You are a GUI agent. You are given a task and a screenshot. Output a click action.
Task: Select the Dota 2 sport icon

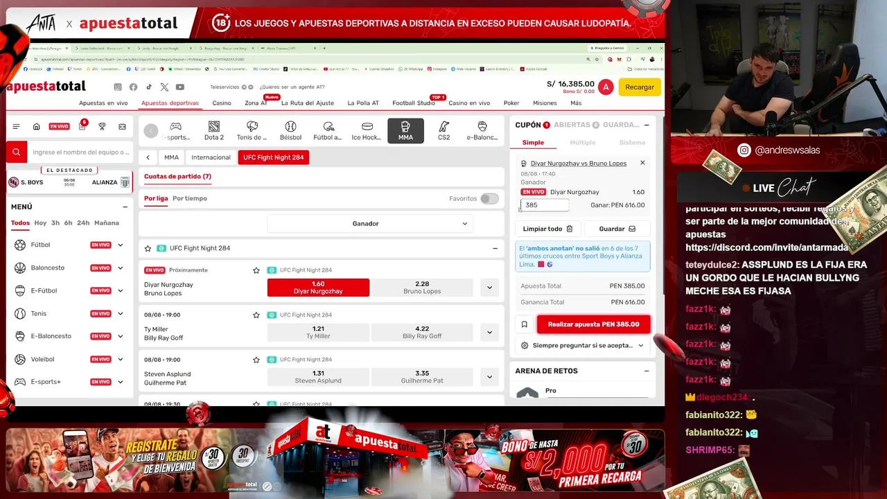tap(214, 130)
